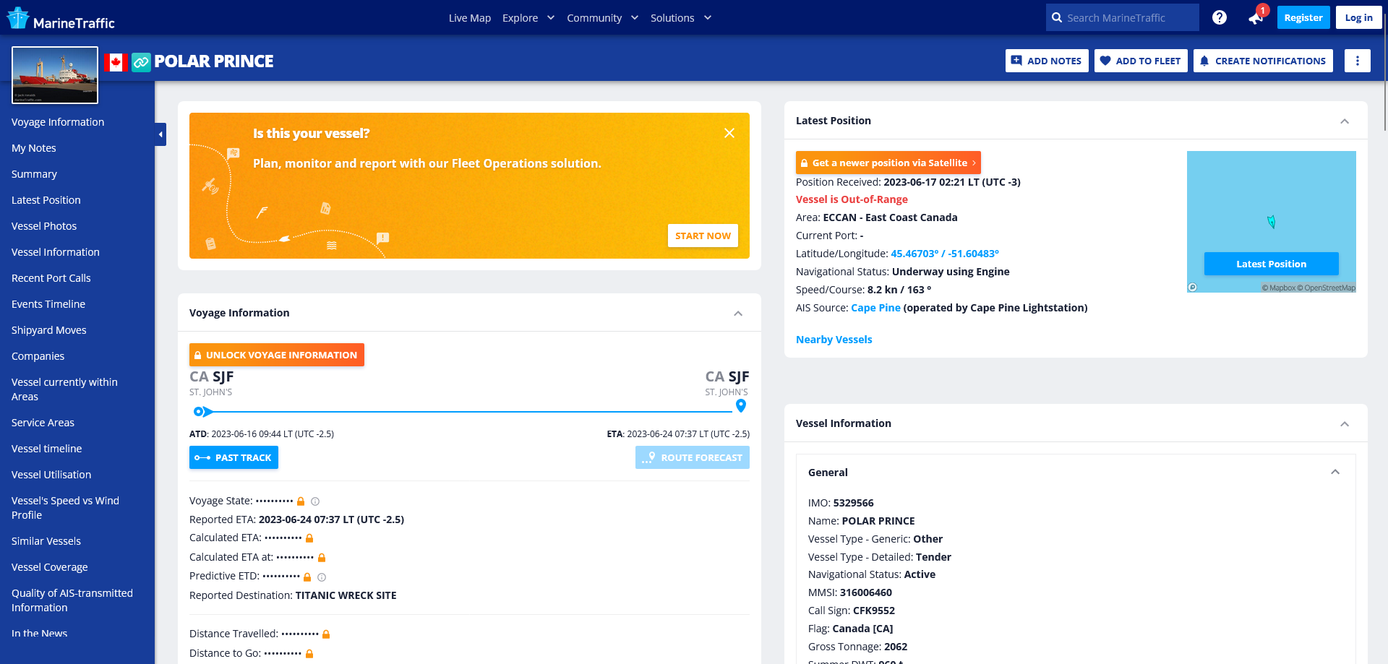Viewport: 1388px width, 664px height.
Task: Click the vessel marker on the mini map
Action: pos(1272,222)
